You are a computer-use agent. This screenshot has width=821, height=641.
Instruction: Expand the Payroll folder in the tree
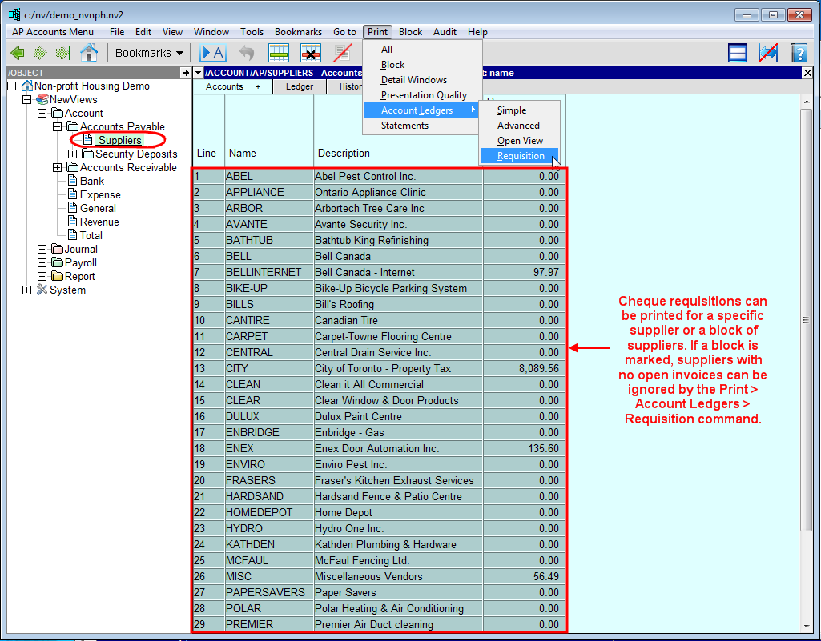tap(42, 262)
